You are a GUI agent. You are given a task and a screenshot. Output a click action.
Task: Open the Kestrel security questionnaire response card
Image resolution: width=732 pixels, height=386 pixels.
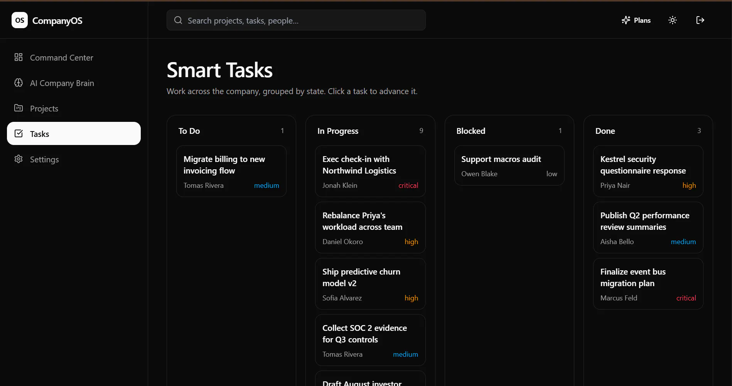(x=648, y=171)
